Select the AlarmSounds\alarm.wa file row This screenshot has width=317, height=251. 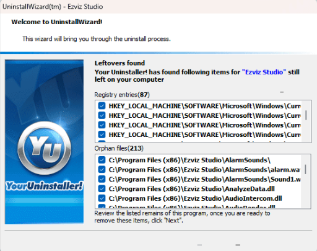[204, 170]
